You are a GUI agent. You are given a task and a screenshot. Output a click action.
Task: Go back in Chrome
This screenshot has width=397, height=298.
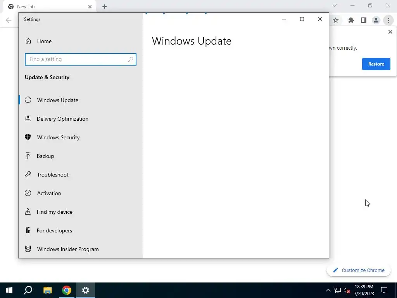(9, 20)
